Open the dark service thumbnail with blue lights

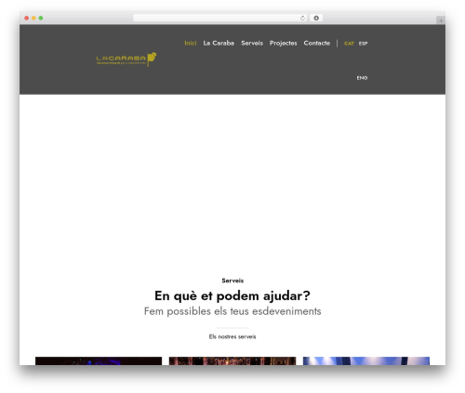click(x=99, y=360)
